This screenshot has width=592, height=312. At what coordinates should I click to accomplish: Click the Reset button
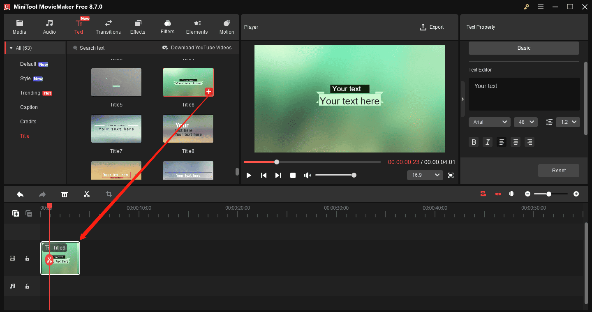pyautogui.click(x=559, y=171)
